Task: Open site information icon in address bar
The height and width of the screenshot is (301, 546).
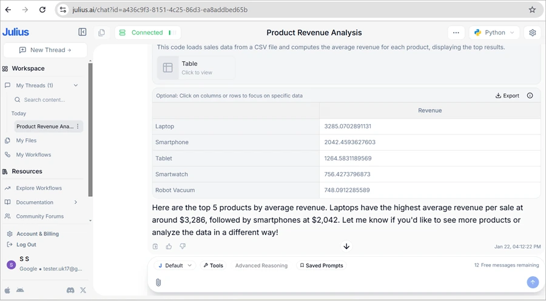Action: (63, 10)
